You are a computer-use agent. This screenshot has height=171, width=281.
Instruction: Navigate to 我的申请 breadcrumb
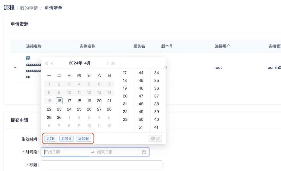click(29, 8)
